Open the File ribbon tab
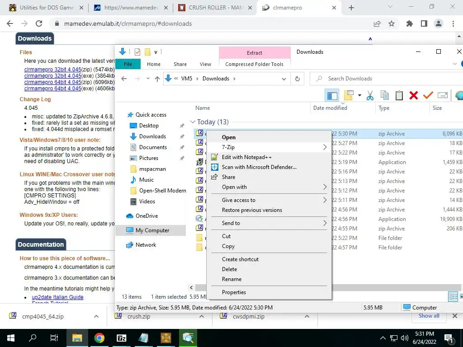Screen dimensions: 463x347 pyautogui.click(x=128, y=64)
